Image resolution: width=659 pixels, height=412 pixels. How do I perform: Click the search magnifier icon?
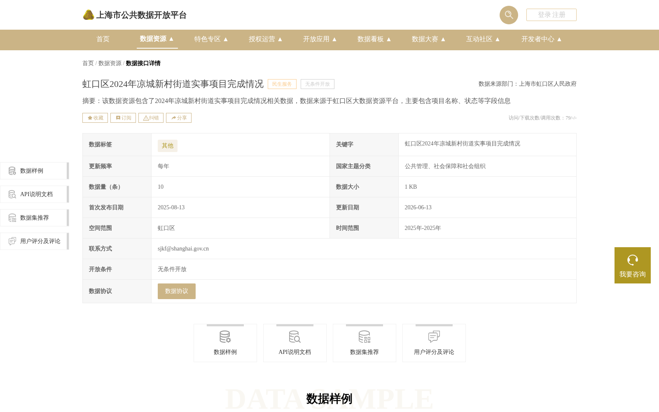coord(509,15)
